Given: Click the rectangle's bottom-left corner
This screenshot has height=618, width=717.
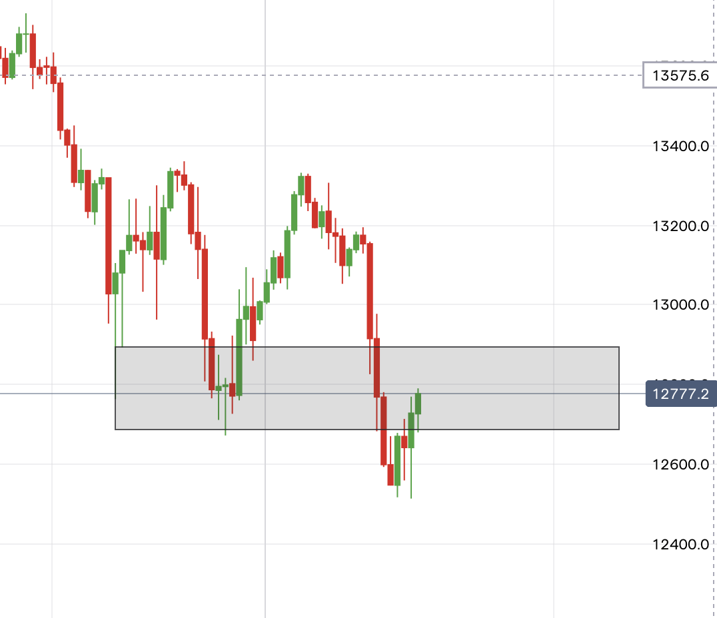Looking at the screenshot, I should coord(115,430).
